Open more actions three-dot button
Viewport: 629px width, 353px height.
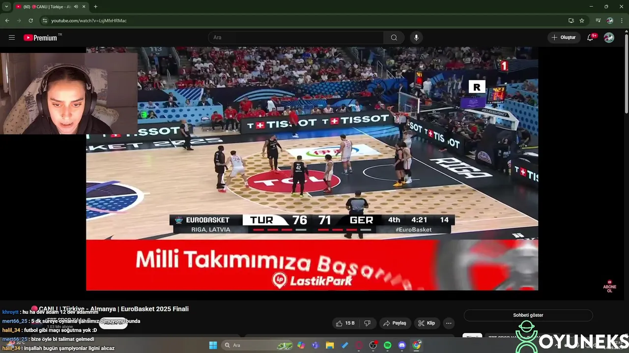448,323
